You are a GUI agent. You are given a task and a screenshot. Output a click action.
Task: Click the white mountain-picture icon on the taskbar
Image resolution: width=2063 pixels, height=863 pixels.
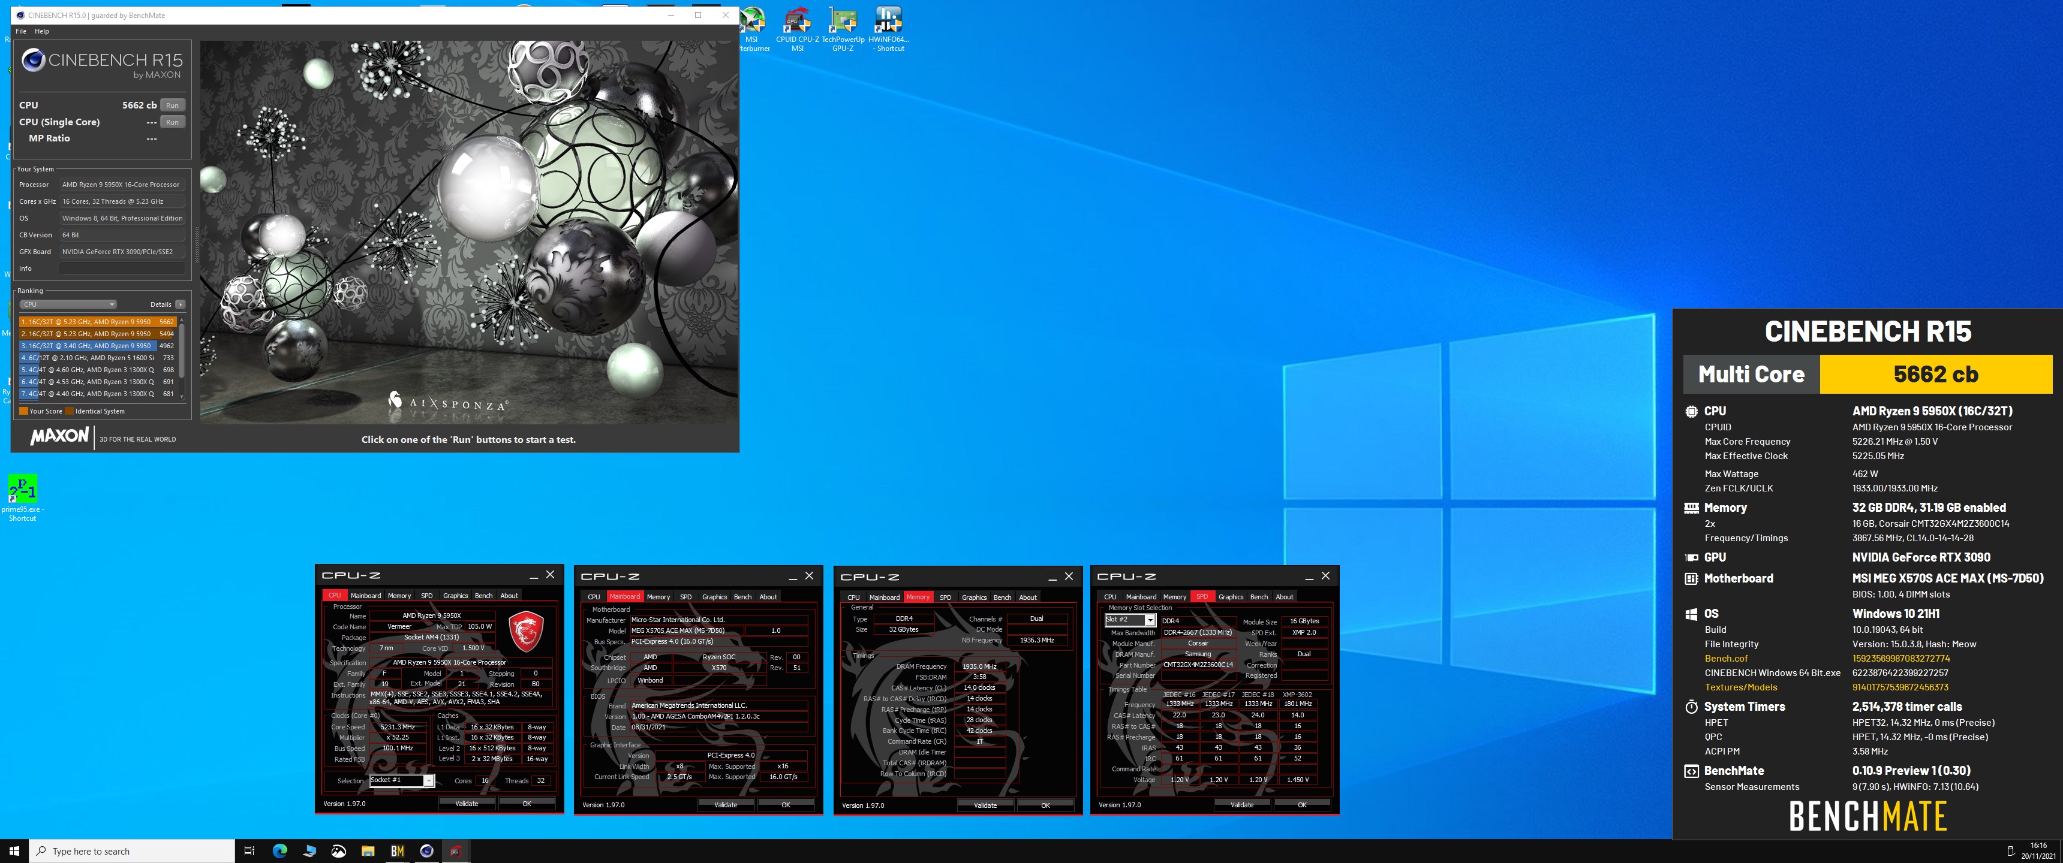(x=339, y=851)
